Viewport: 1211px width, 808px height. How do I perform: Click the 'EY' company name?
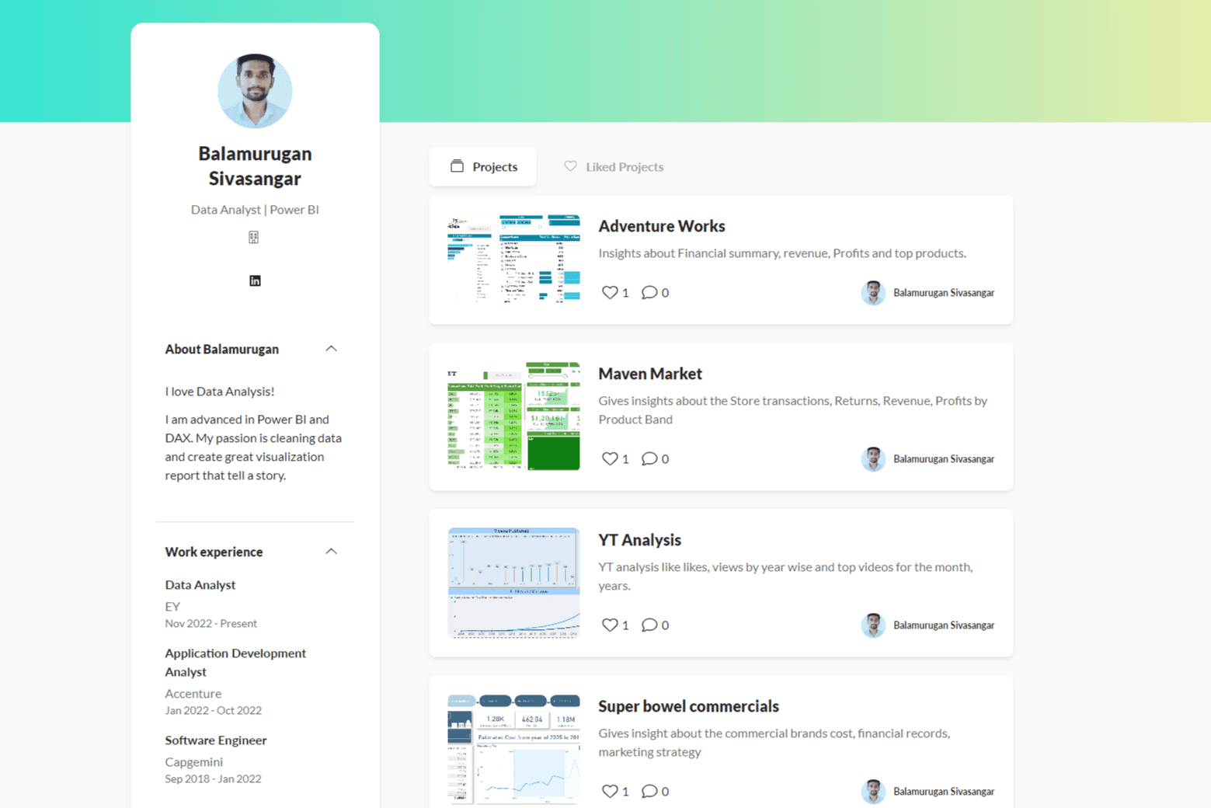tap(172, 607)
